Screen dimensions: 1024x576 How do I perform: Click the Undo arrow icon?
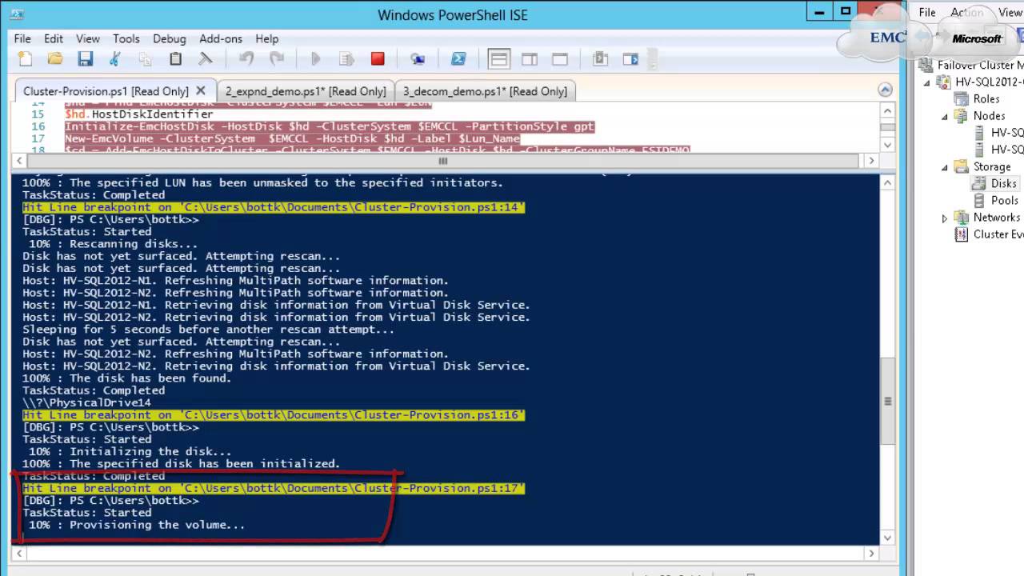click(x=246, y=59)
